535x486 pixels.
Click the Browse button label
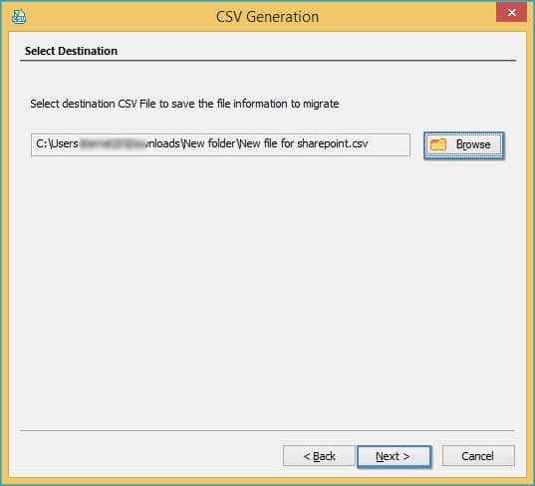coord(473,144)
